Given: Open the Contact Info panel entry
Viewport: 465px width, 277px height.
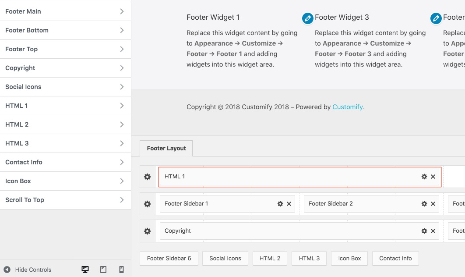Looking at the screenshot, I should coord(65,162).
